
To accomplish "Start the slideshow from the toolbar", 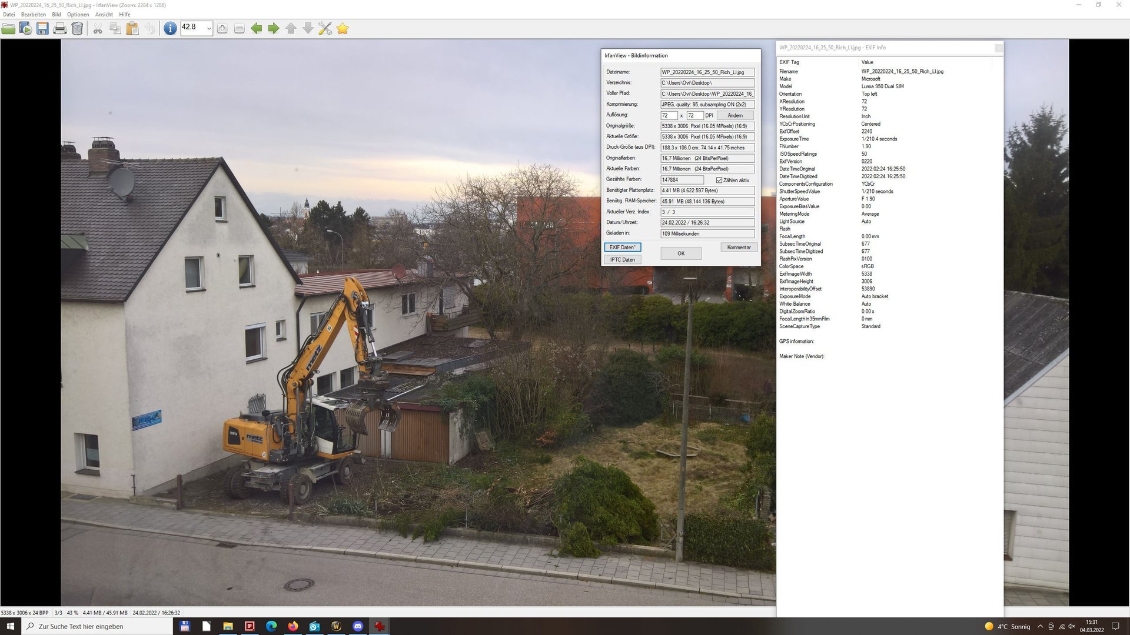I will [x=25, y=28].
